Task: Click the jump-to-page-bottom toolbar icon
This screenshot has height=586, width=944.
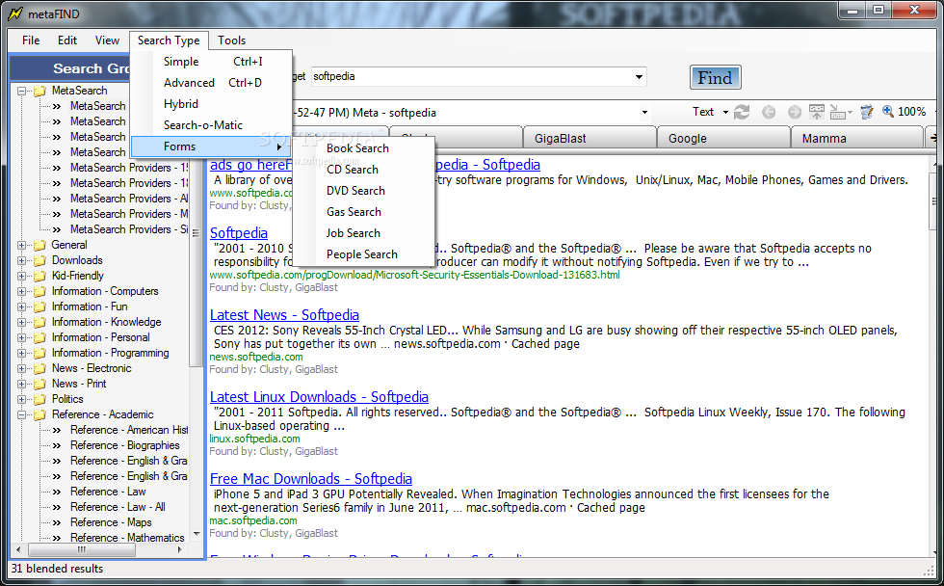Action: coord(837,112)
